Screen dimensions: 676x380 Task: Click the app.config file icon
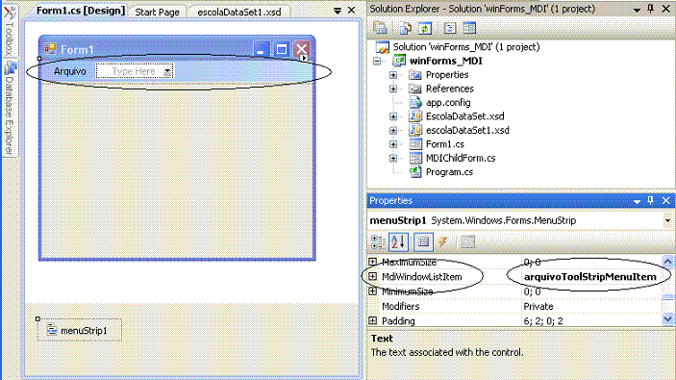(415, 102)
